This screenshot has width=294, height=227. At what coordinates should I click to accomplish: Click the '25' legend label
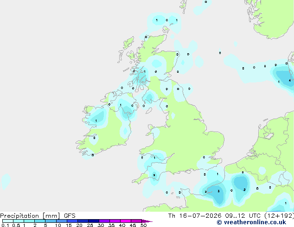pyautogui.click(x=90, y=225)
